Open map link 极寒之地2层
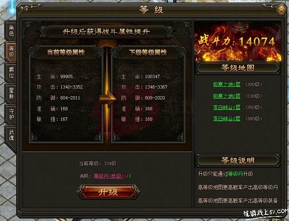Viewport: 289px width, 221px height. click(x=226, y=96)
